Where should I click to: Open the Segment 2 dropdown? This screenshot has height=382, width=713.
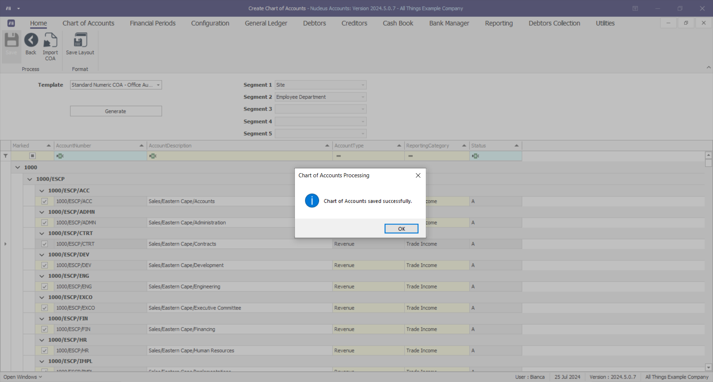point(363,97)
